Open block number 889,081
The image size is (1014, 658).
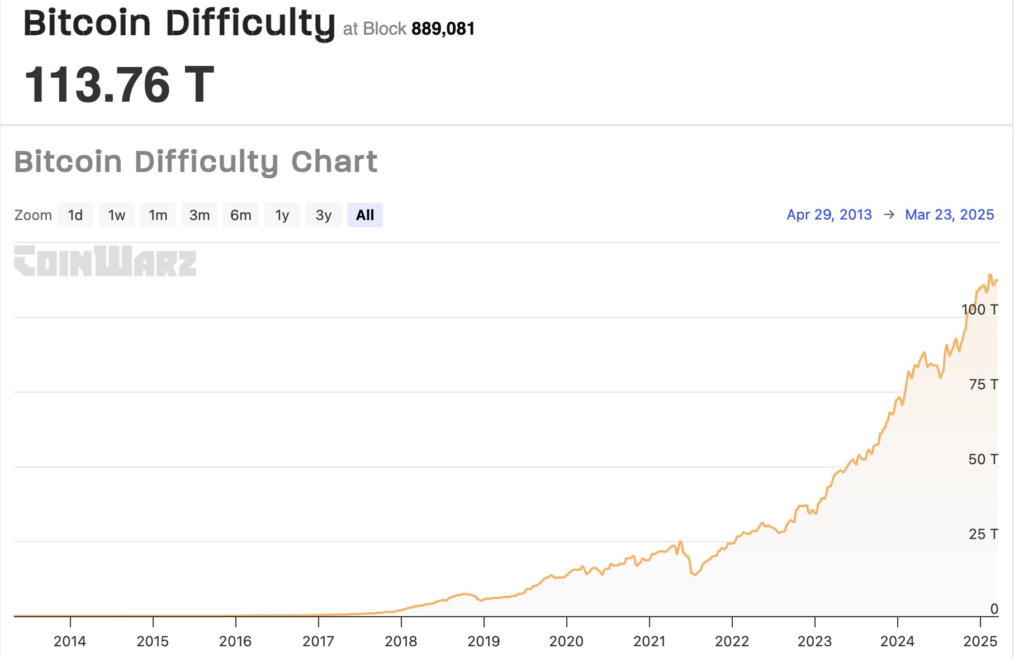point(443,28)
